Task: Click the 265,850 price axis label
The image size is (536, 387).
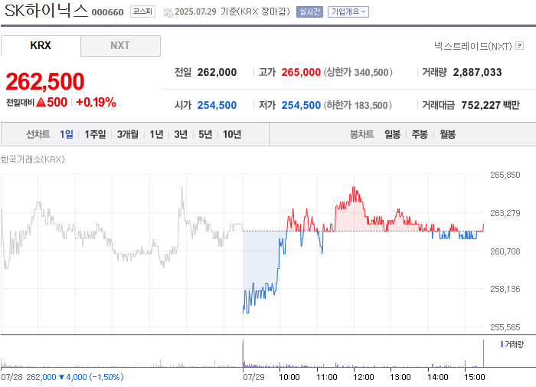Action: pos(505,175)
